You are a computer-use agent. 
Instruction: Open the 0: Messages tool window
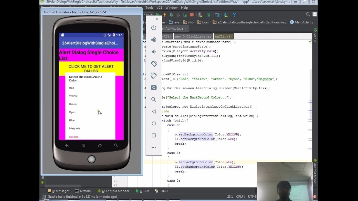pos(58,191)
